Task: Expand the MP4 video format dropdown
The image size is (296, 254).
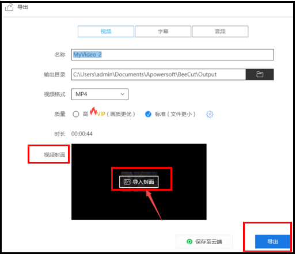Action: click(x=100, y=94)
